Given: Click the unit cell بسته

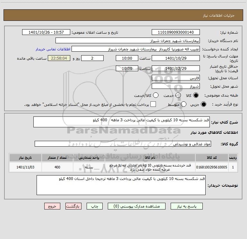Looking at the screenshot, I should (x=89, y=167).
